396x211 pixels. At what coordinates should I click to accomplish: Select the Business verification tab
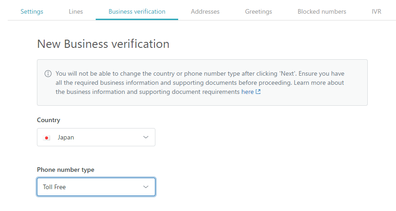[137, 12]
